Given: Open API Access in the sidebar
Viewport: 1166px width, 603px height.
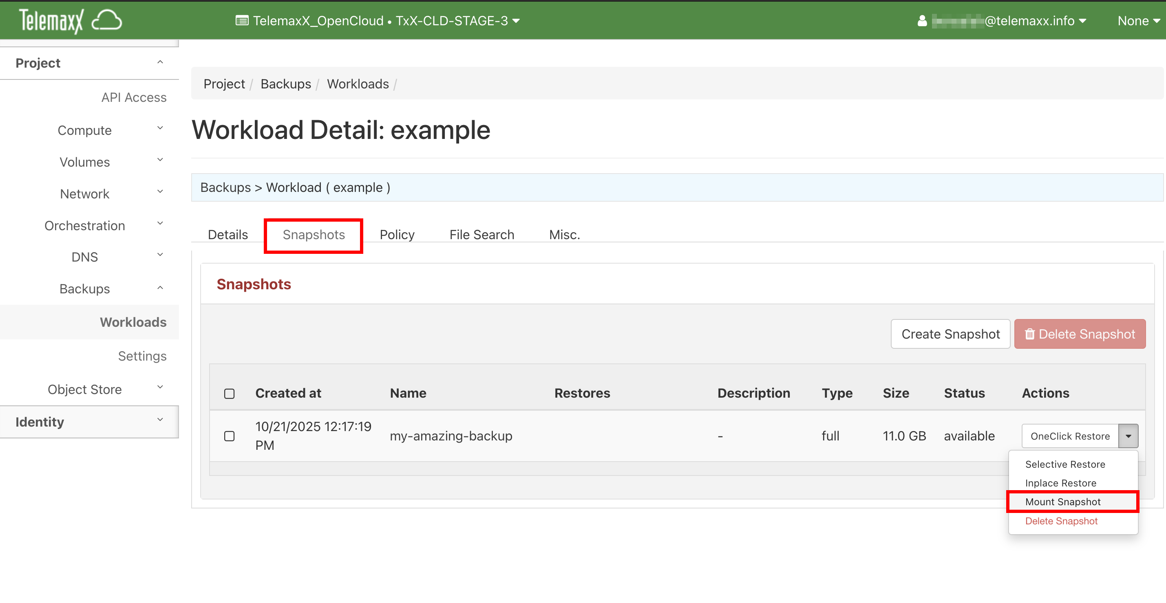Looking at the screenshot, I should tap(134, 97).
